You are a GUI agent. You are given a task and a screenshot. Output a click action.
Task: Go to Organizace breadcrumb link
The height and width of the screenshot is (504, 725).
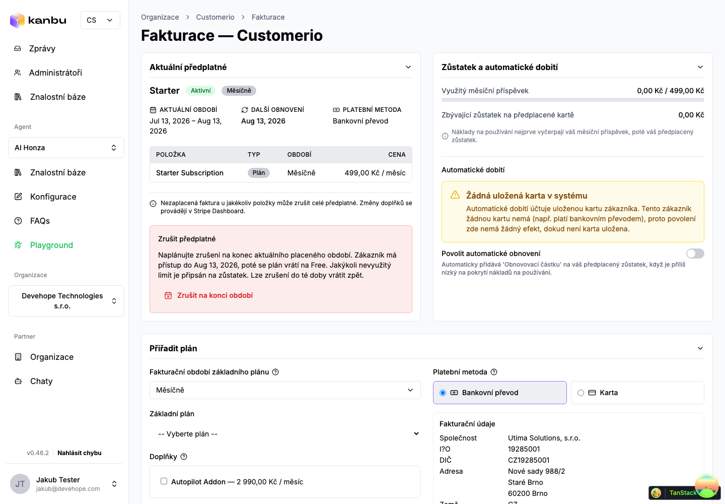pyautogui.click(x=160, y=17)
